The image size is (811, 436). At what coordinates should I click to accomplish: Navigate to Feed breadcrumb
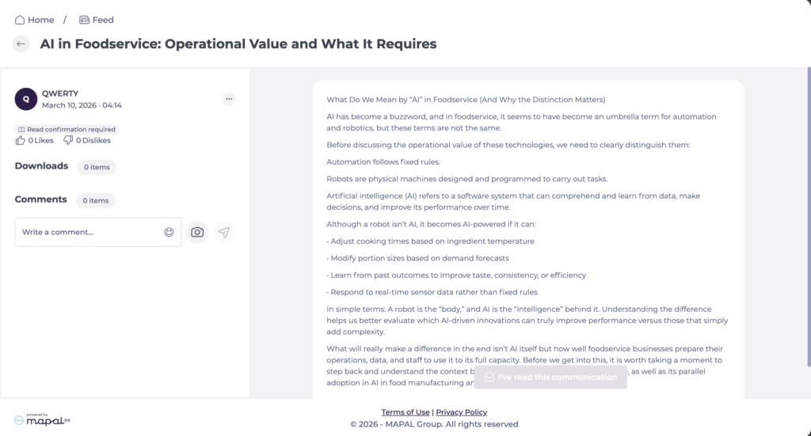(x=103, y=20)
